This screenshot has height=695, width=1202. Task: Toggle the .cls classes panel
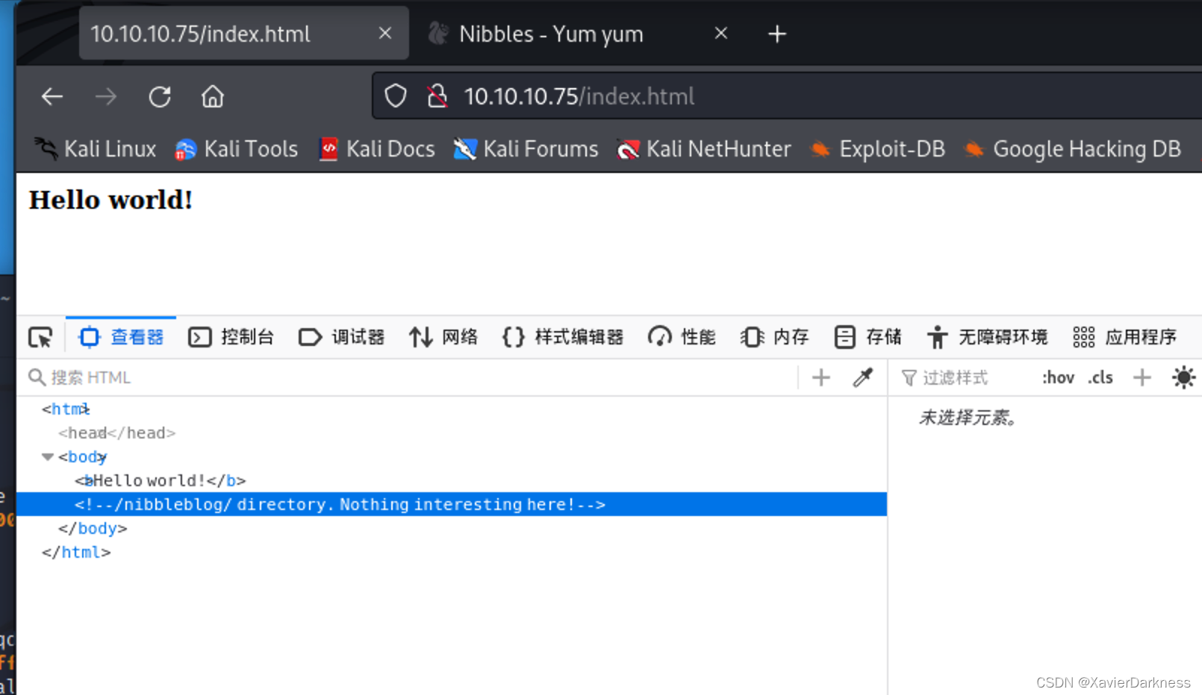pyautogui.click(x=1100, y=377)
